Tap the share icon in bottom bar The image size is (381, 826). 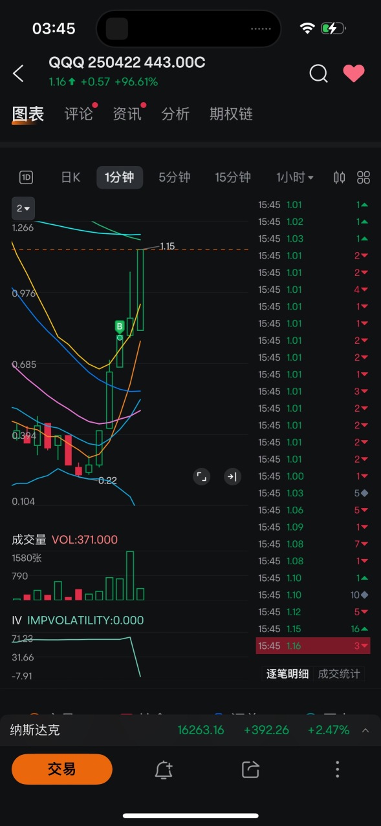250,769
